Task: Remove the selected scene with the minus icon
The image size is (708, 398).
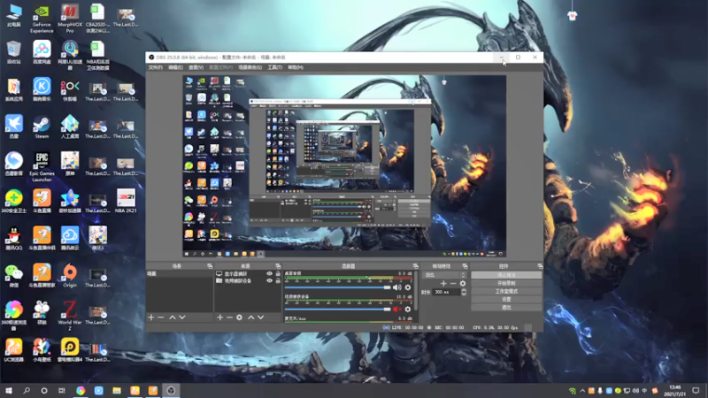Action: pyautogui.click(x=161, y=318)
